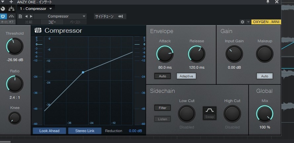
Task: Open the '1 - Compressor' insert selector dropdown
Action: 36,9
